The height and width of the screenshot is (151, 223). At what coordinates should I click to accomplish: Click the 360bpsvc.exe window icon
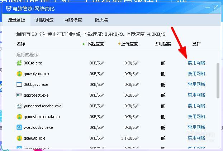click(19, 84)
